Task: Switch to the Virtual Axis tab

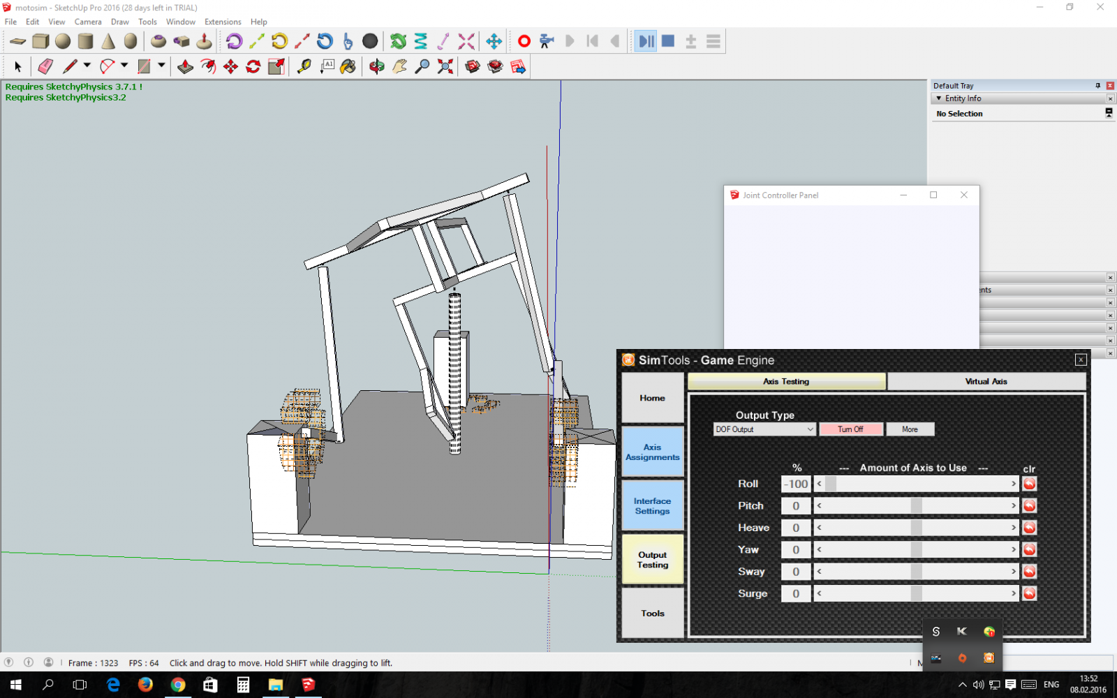Action: (986, 382)
